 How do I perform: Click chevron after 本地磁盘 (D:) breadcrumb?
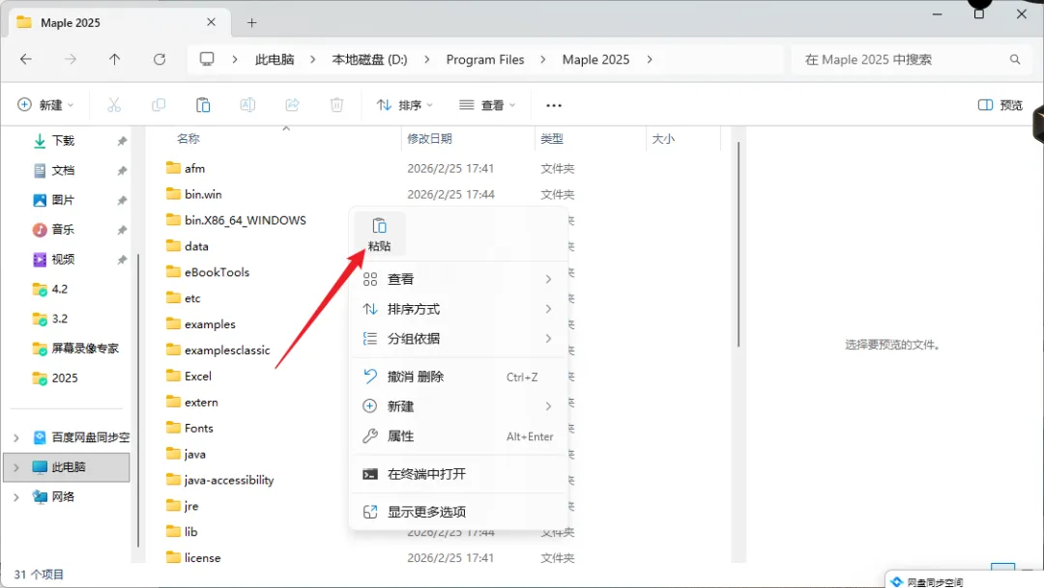[x=426, y=59]
